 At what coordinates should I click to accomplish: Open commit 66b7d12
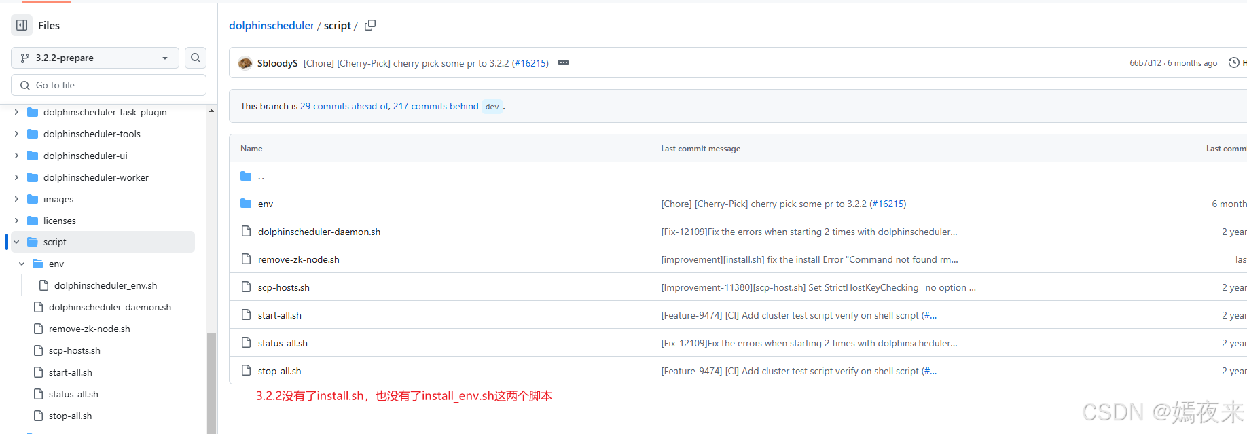(x=1145, y=63)
